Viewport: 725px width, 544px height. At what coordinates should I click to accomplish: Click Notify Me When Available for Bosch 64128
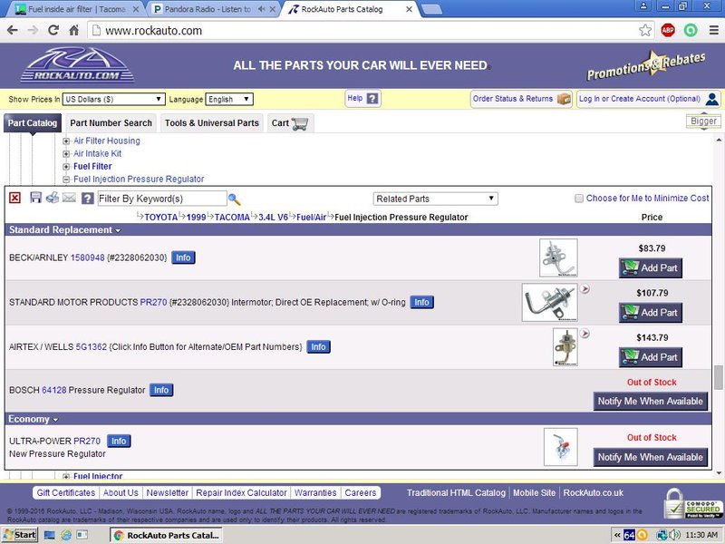click(651, 401)
